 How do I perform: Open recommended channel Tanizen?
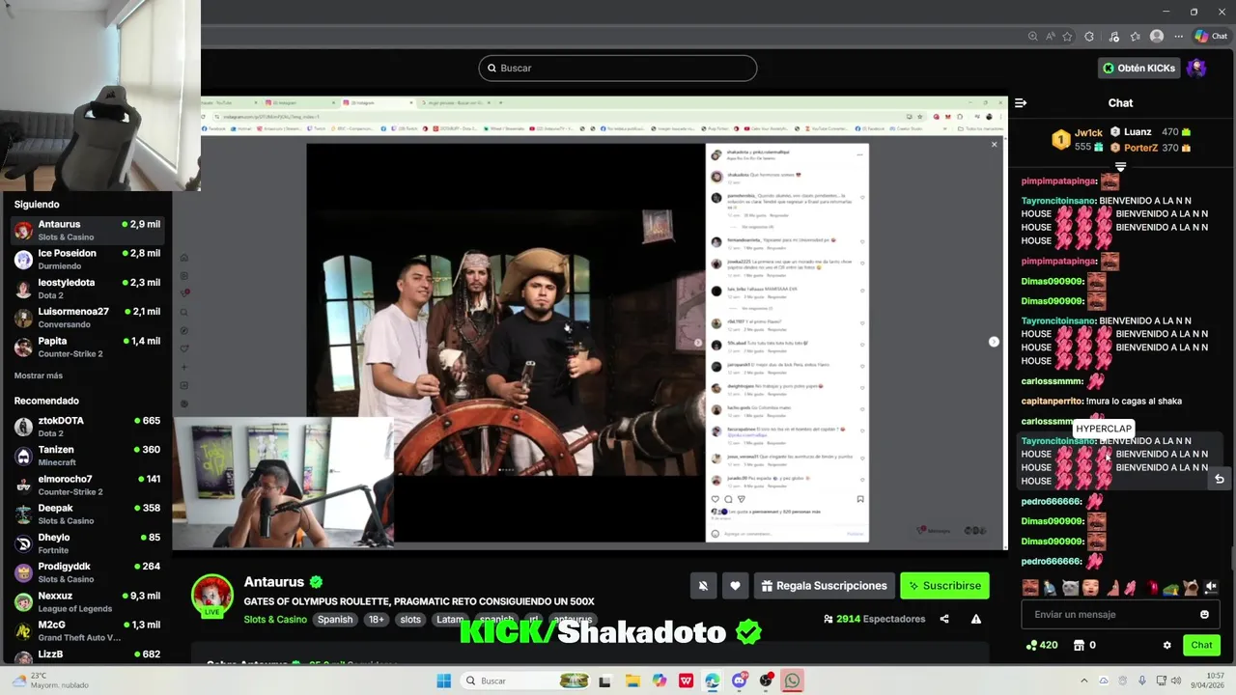tap(87, 456)
